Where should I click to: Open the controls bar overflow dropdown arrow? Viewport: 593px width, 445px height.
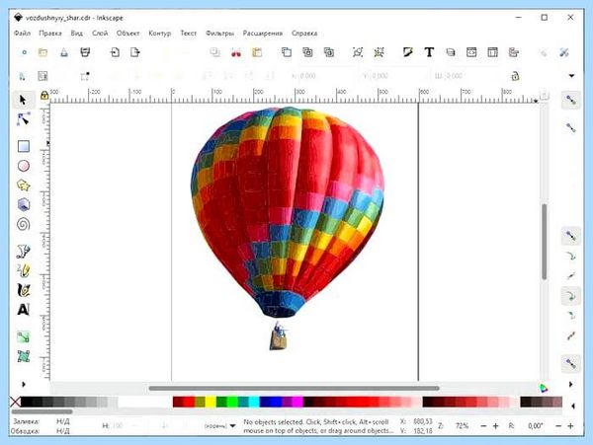click(572, 76)
